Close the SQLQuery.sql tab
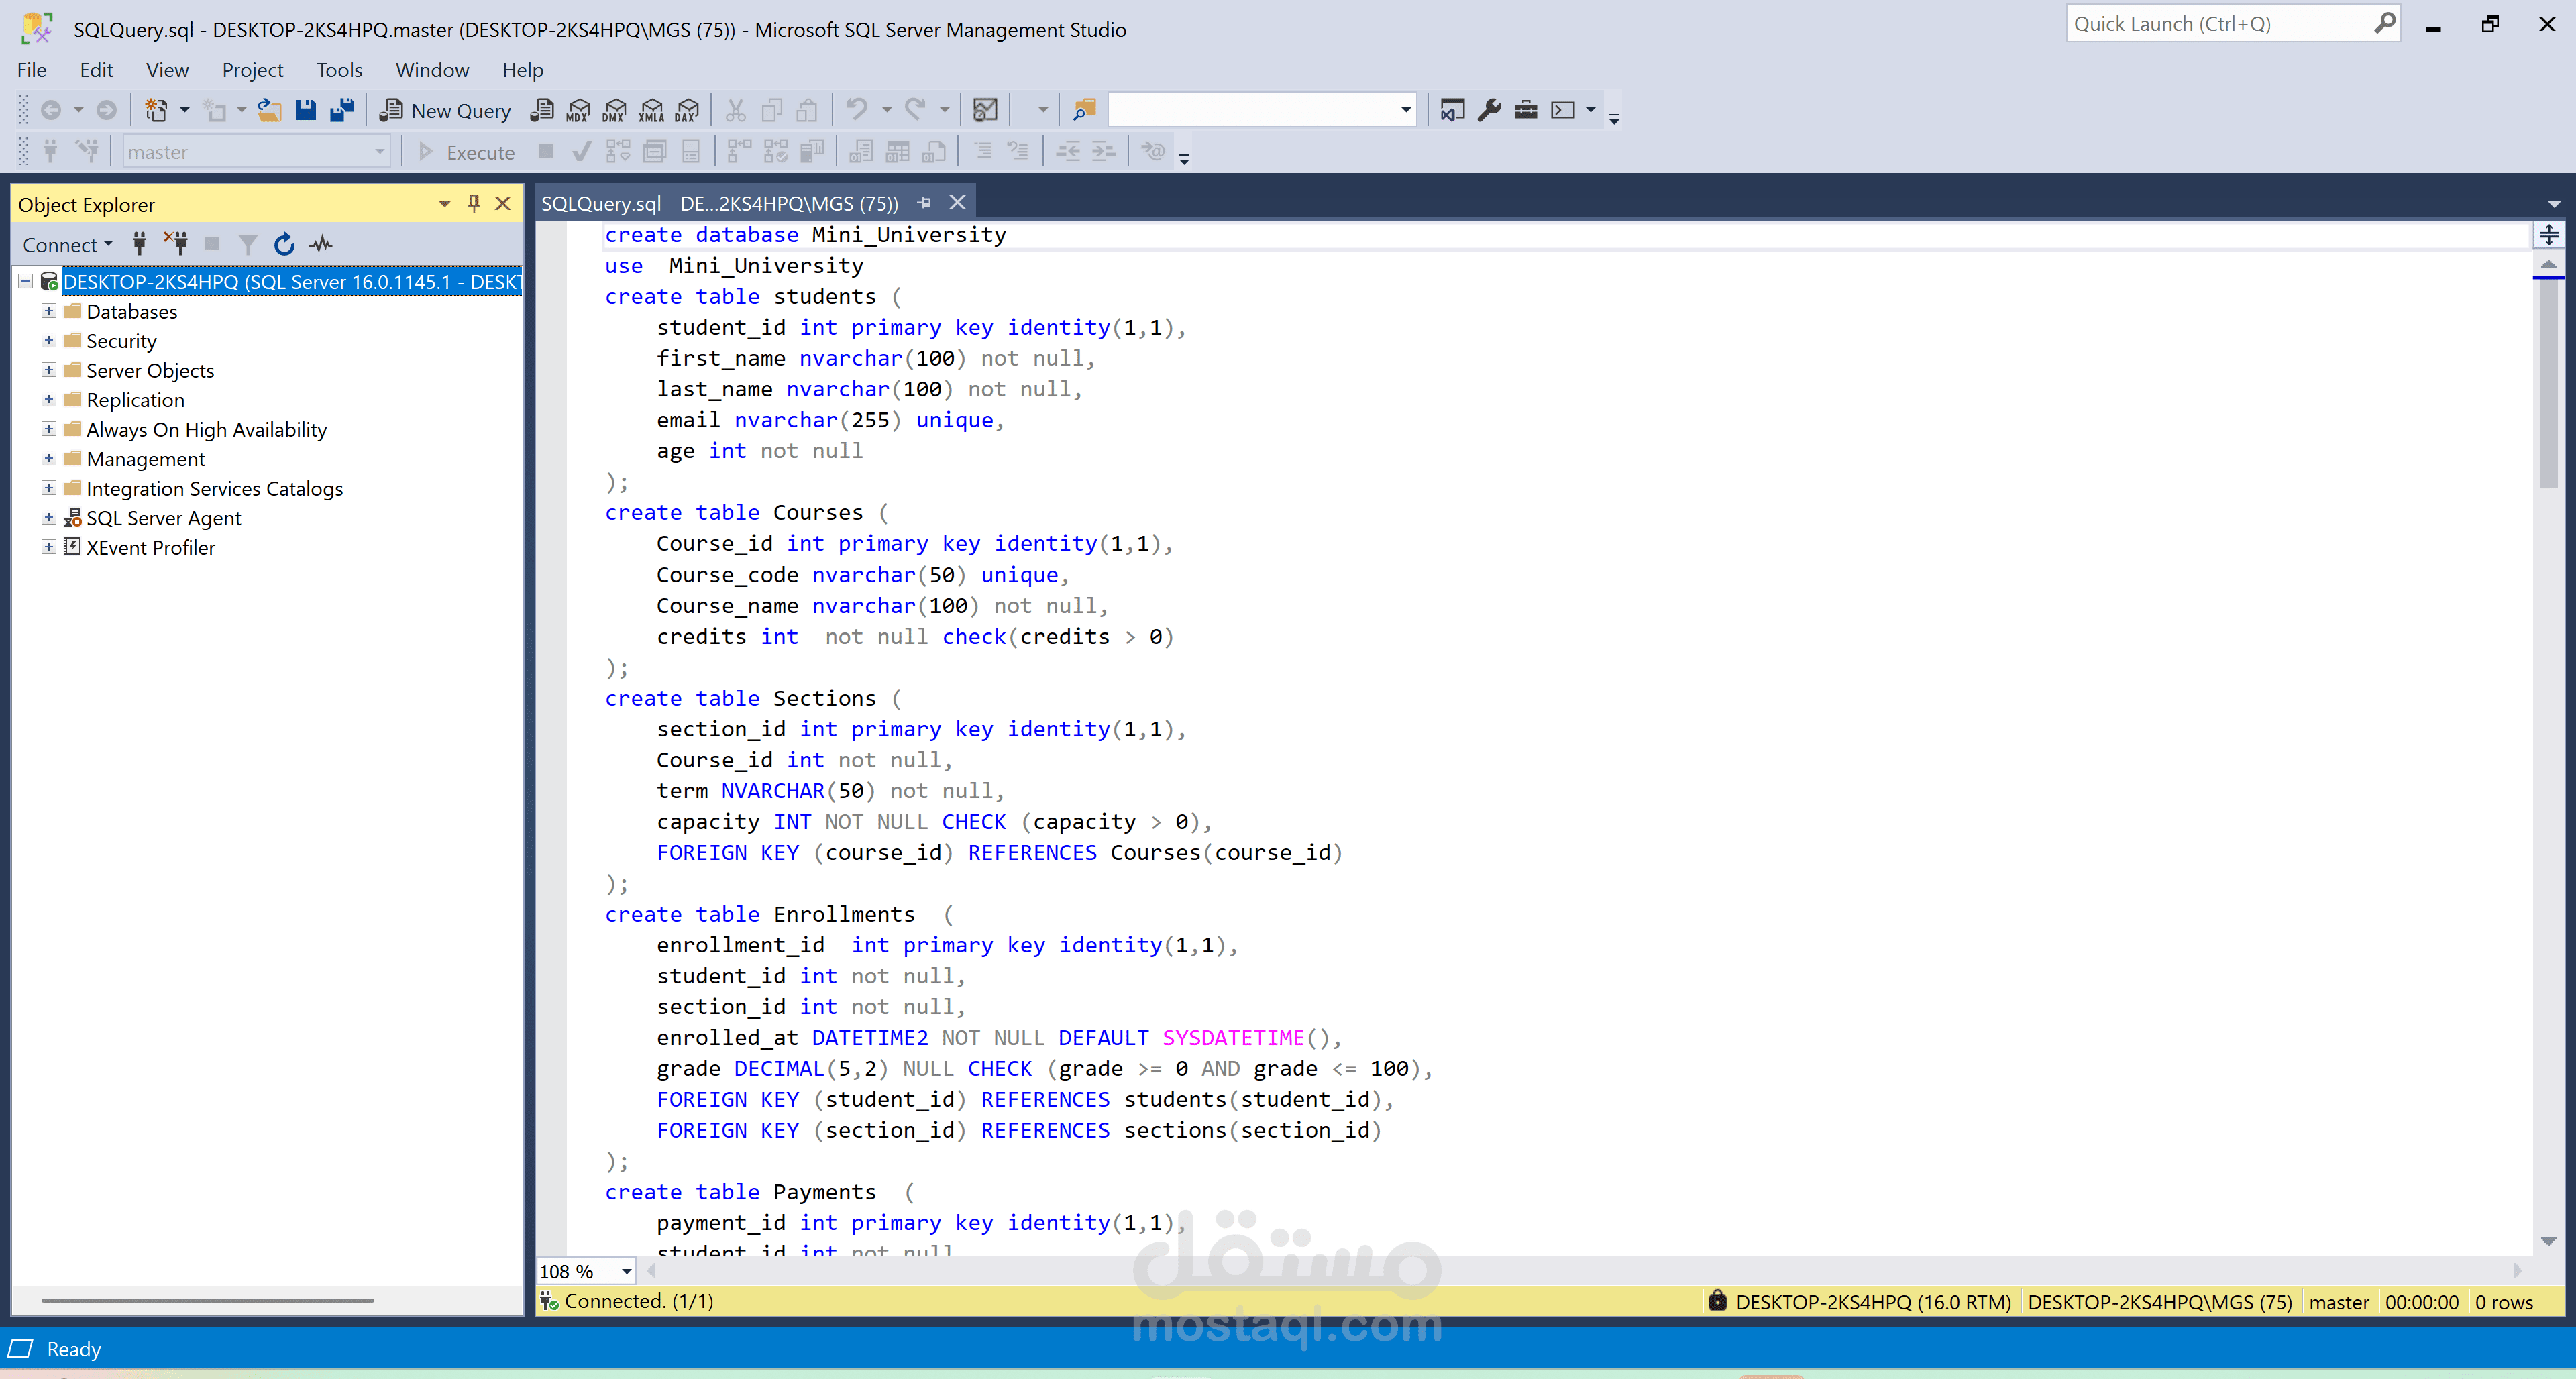 coord(957,202)
